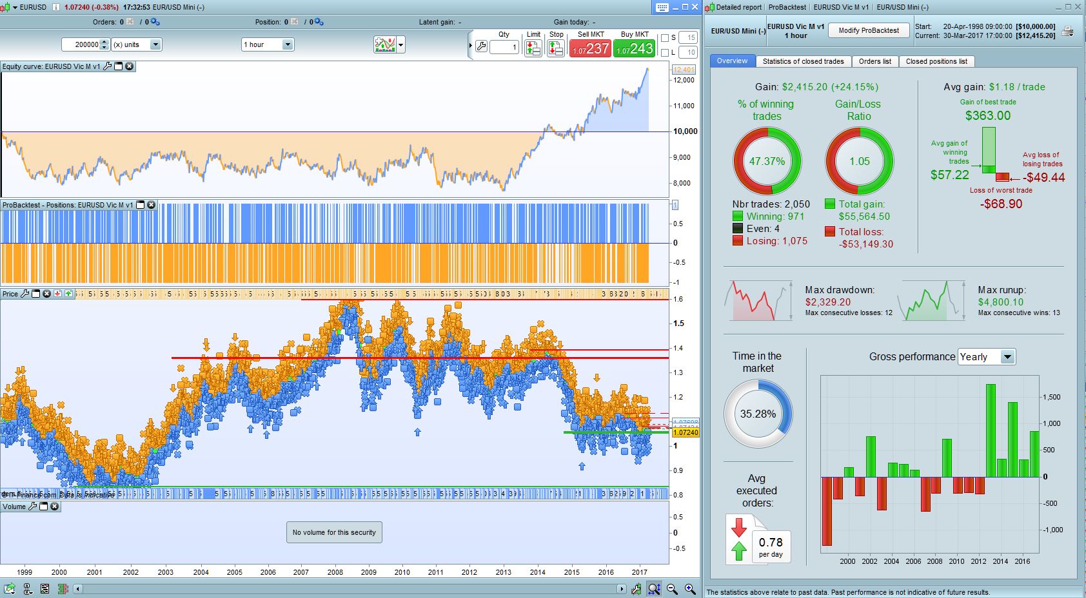Screen dimensions: 1086x598
Task: Click the print icon in Detailed report
Action: pyautogui.click(x=1068, y=31)
